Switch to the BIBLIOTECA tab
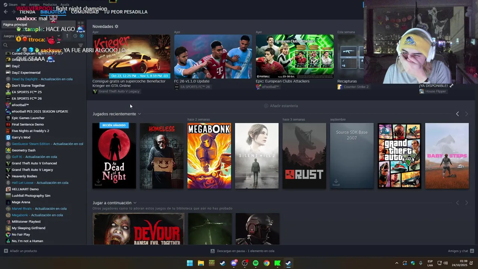 coord(53,12)
